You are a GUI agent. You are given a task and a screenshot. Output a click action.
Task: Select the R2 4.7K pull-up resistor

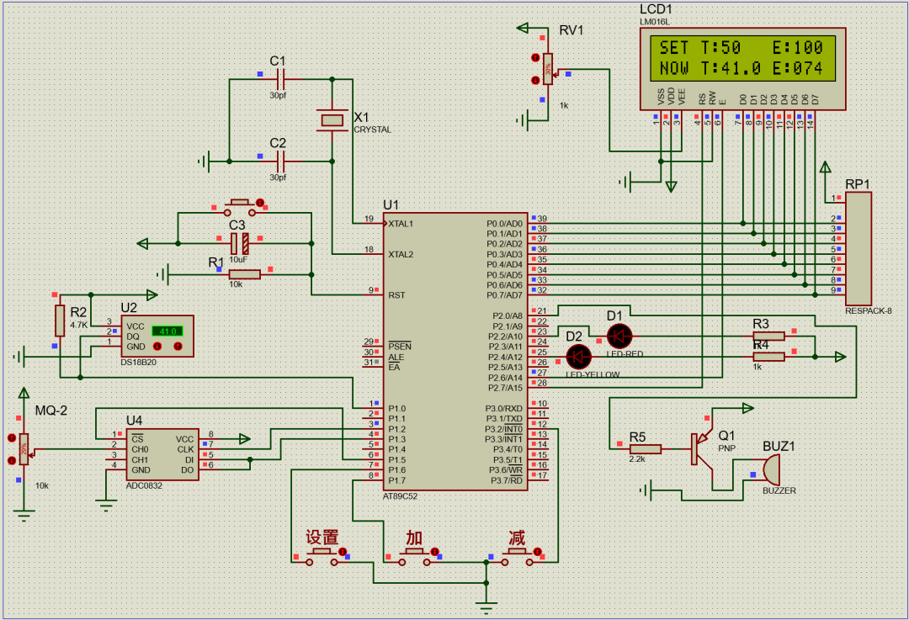coord(60,321)
